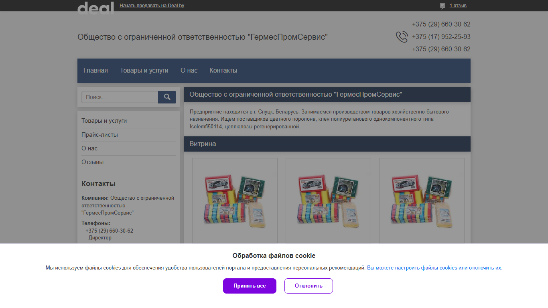Click the 'Контакты' sidebar heading
548x308 pixels.
98,184
